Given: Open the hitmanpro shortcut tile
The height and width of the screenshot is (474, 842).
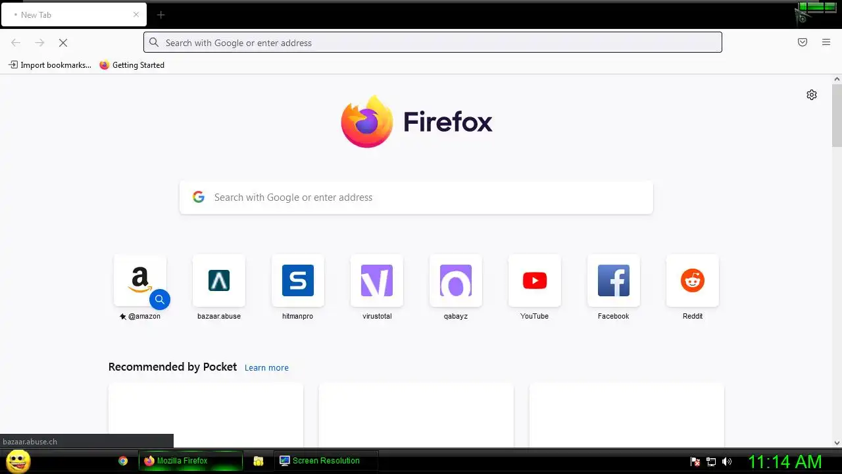Looking at the screenshot, I should 298,280.
